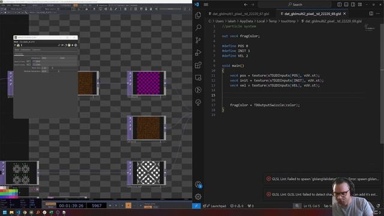Click Ln 15, Col 5 status item
Image resolution: width=384 pixels, height=216 pixels.
(311, 206)
